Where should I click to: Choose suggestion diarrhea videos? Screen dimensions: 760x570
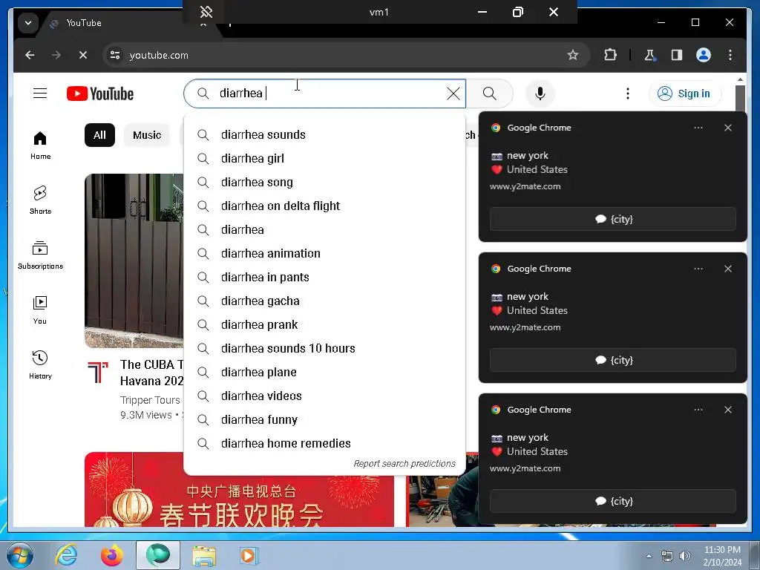point(325,396)
